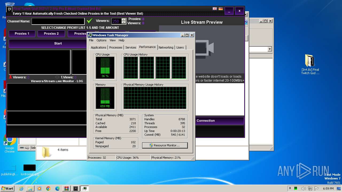The height and width of the screenshot is (192, 342).
Task: Click the green CPU meter tray icon
Action: (x=296, y=189)
